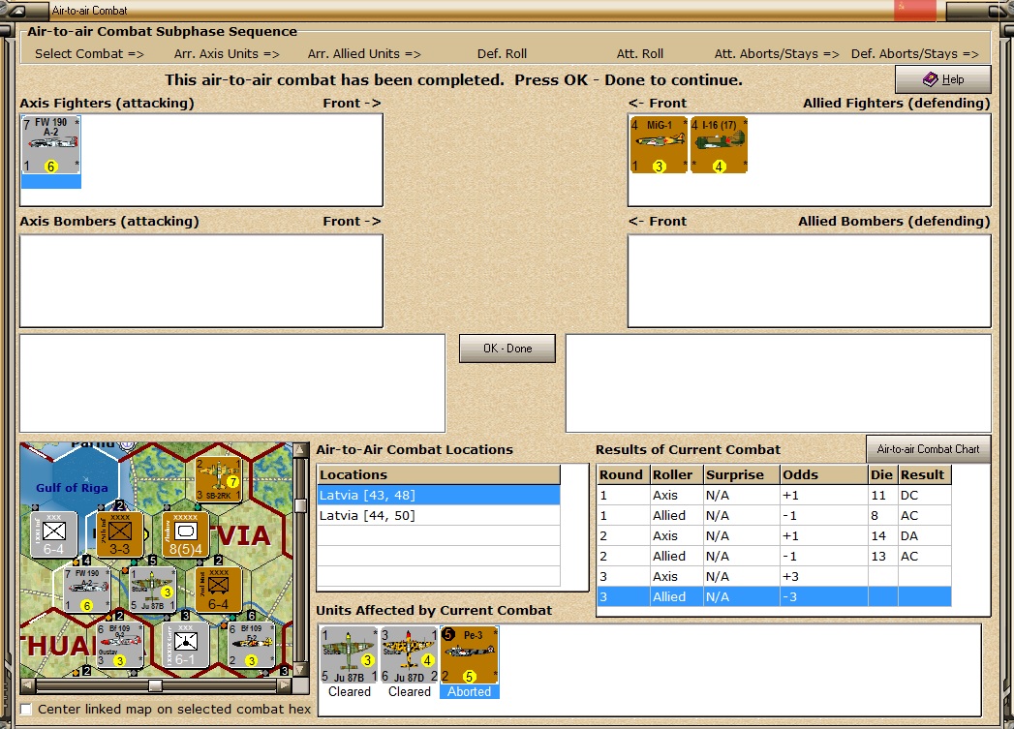Click the Arr. Axis Units subphase step
The height and width of the screenshot is (729, 1014).
227,53
